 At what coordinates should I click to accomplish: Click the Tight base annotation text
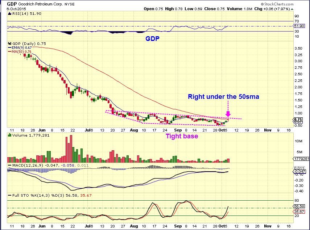pyautogui.click(x=182, y=136)
